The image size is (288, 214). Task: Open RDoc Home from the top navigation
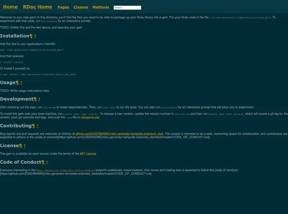point(38,7)
